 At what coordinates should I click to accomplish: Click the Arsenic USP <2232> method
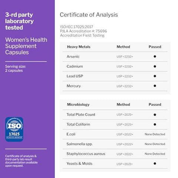click(125, 57)
